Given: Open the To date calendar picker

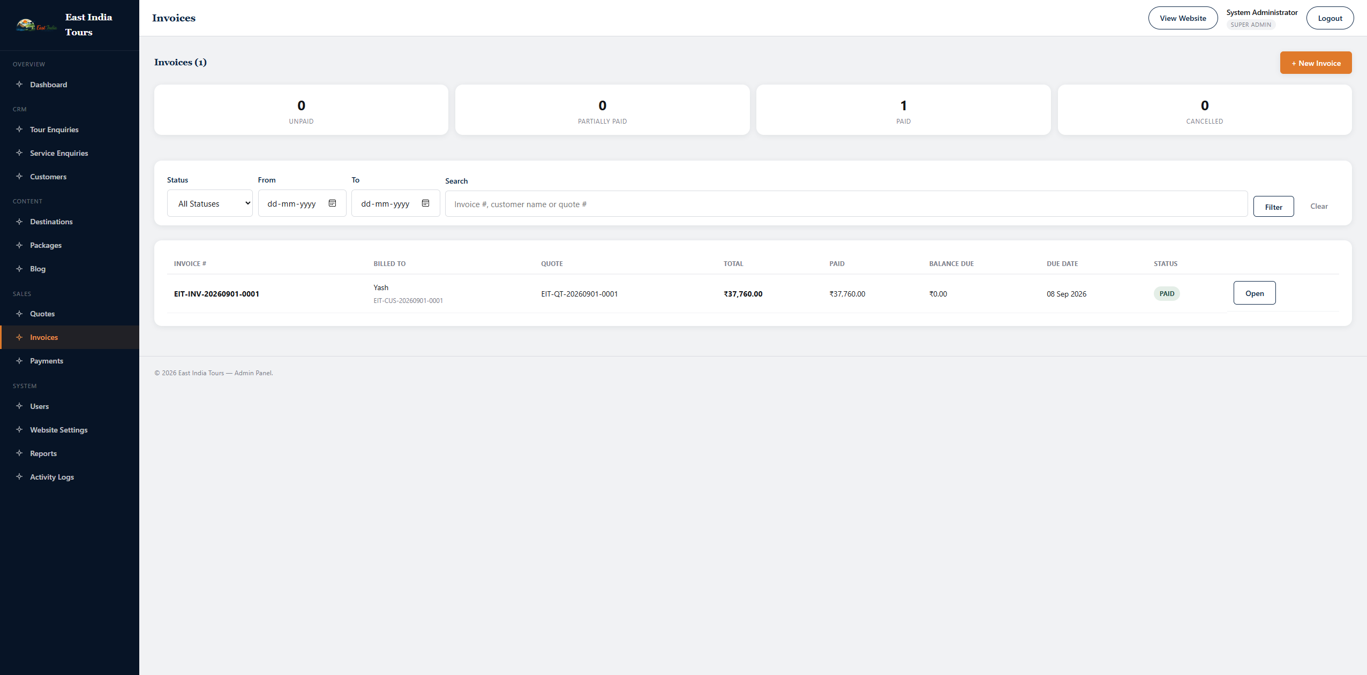Looking at the screenshot, I should [x=425, y=203].
